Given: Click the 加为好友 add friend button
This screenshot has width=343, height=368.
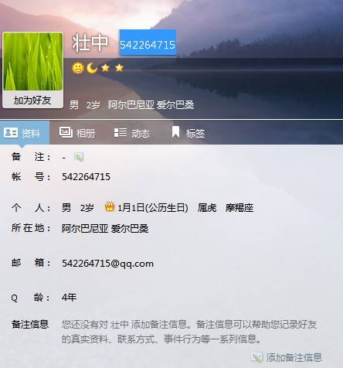Looking at the screenshot, I should [32, 101].
